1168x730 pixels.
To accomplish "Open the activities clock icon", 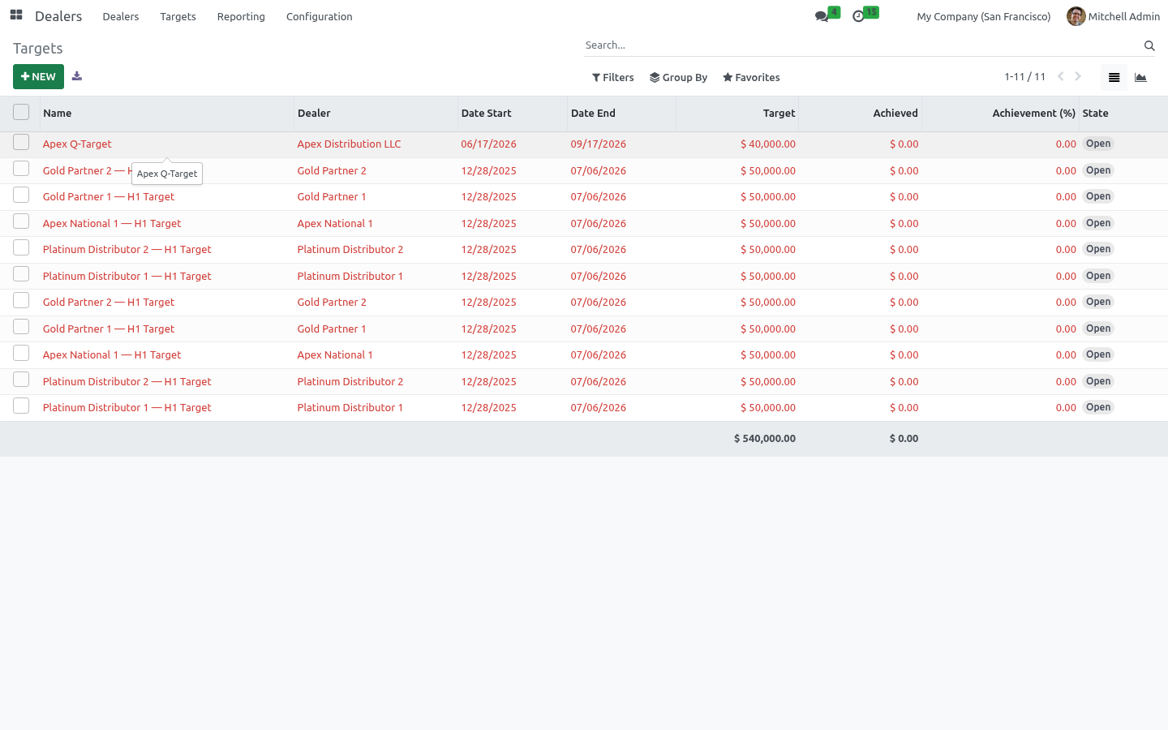I will (858, 16).
